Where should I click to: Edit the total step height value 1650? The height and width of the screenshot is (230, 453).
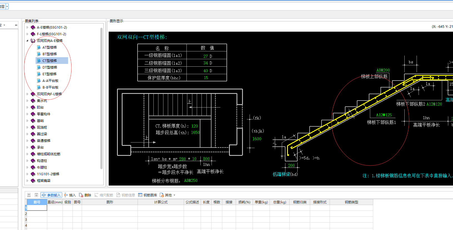[195, 132]
